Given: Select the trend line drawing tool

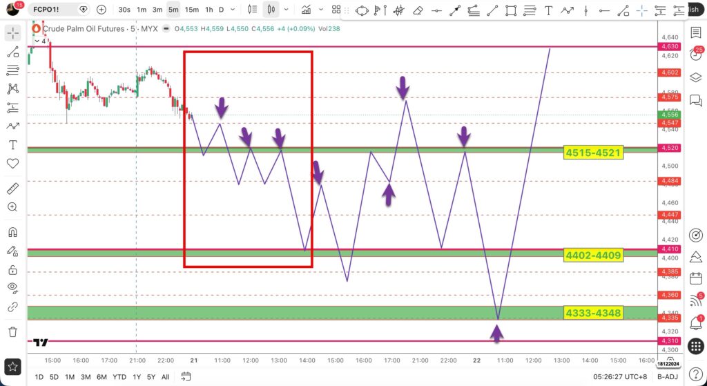Looking at the screenshot, I should click(x=13, y=52).
